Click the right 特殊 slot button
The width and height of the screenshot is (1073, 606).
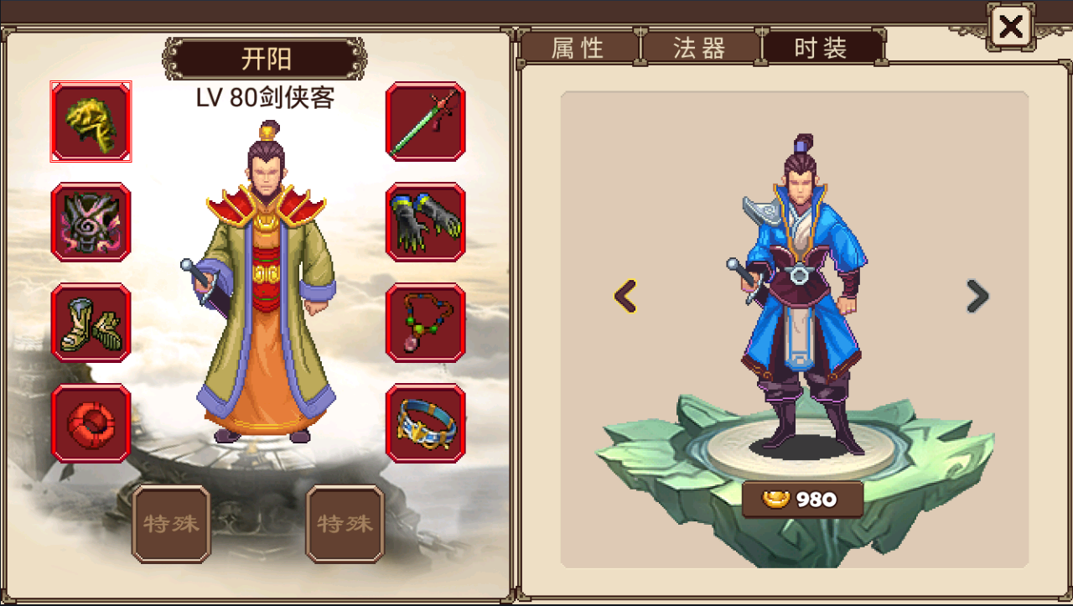(x=345, y=524)
